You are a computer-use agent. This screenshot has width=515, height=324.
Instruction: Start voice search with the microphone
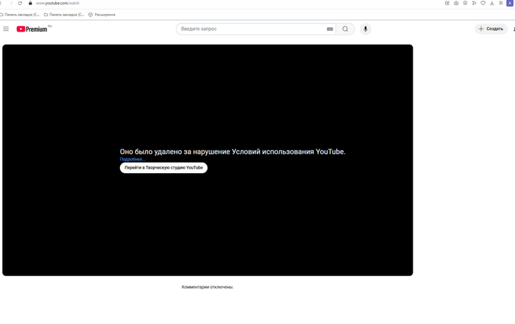tap(365, 29)
